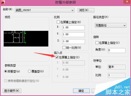Image resolution: width=131 pixels, height=96 pixels.
Task: Click the scale X input field
Action: pos(74,28)
